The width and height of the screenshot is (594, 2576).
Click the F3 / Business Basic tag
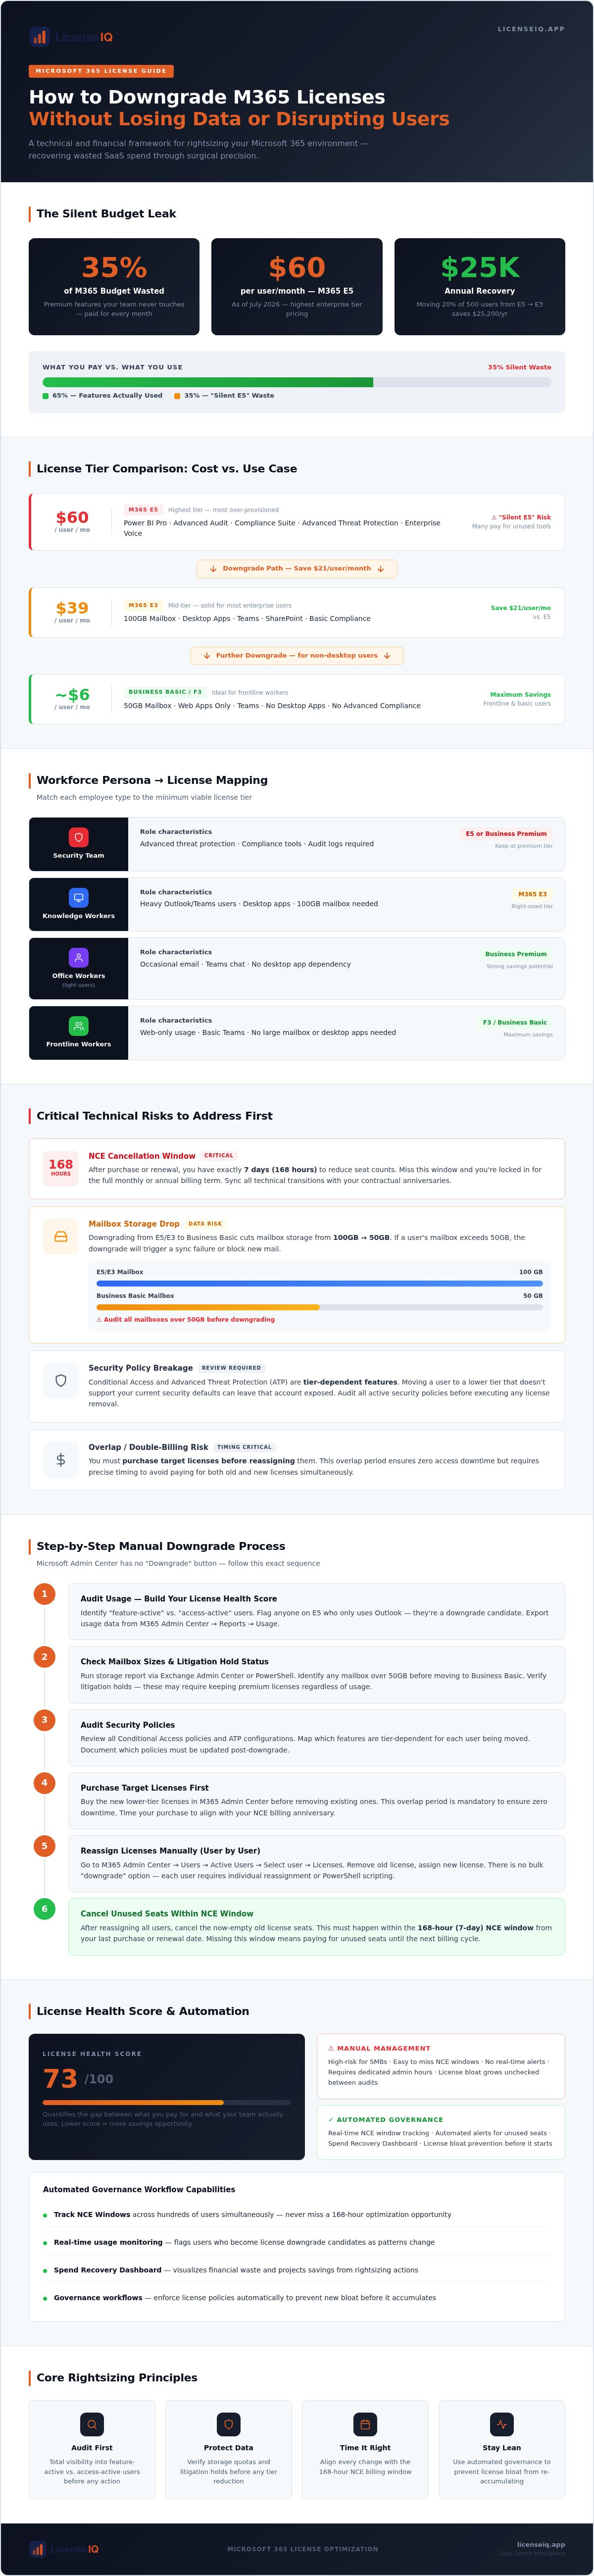point(515,1022)
